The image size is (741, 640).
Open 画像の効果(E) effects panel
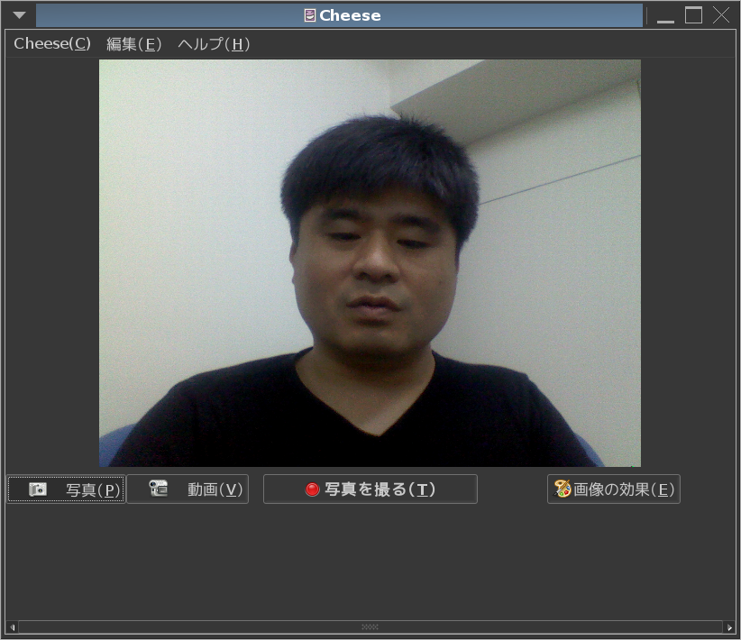coord(613,489)
